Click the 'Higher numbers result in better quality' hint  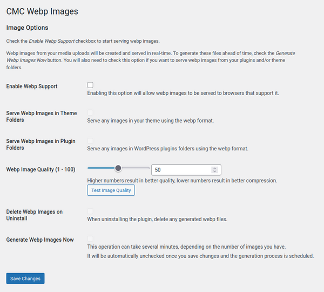point(182,181)
